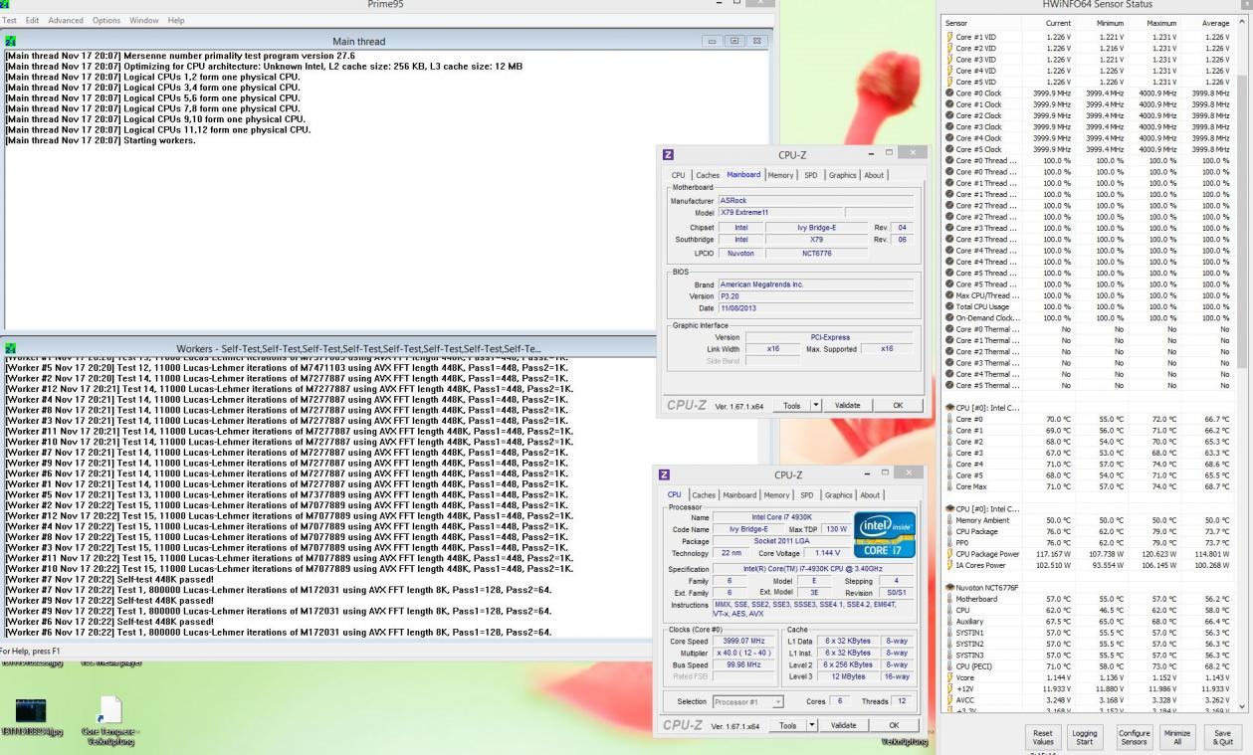Click the Z icon of the Mainboard CPU-Z window
This screenshot has height=755, width=1253.
(x=668, y=154)
